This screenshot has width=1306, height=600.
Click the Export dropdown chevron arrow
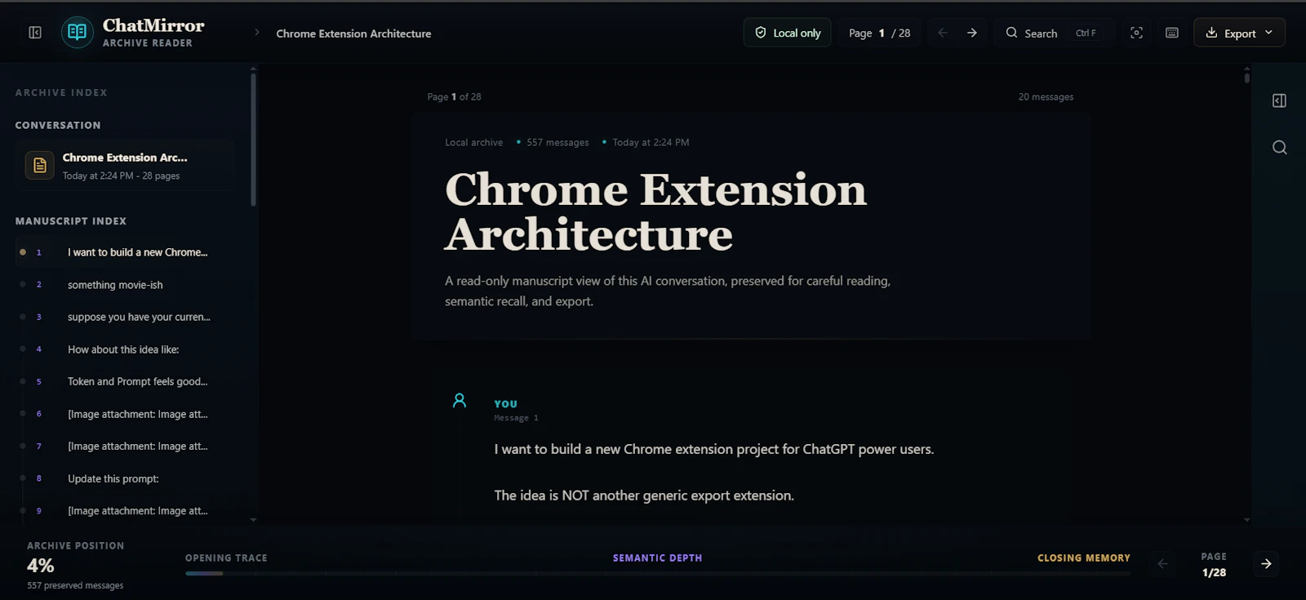tap(1268, 33)
